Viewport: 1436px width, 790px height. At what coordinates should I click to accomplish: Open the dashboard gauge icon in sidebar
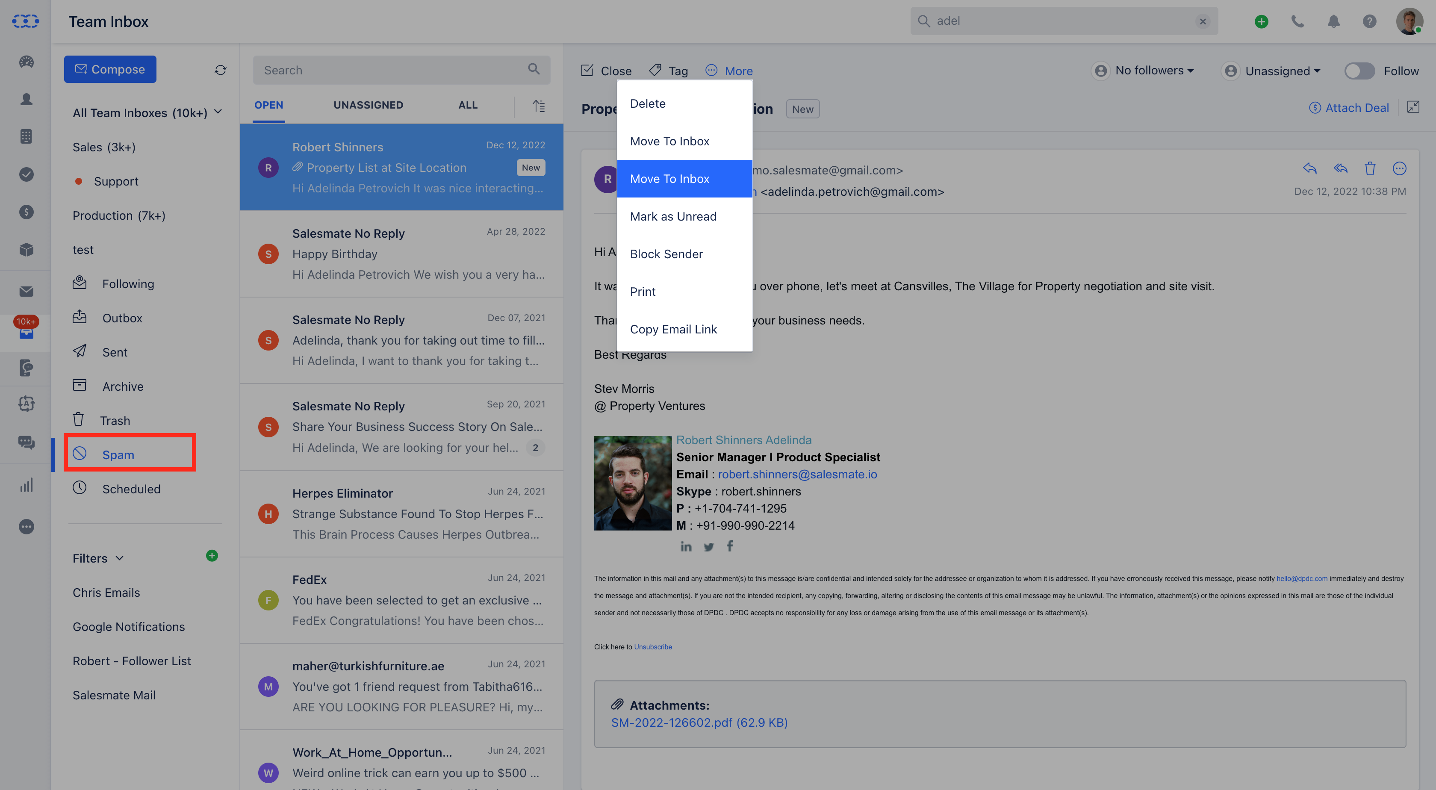26,62
